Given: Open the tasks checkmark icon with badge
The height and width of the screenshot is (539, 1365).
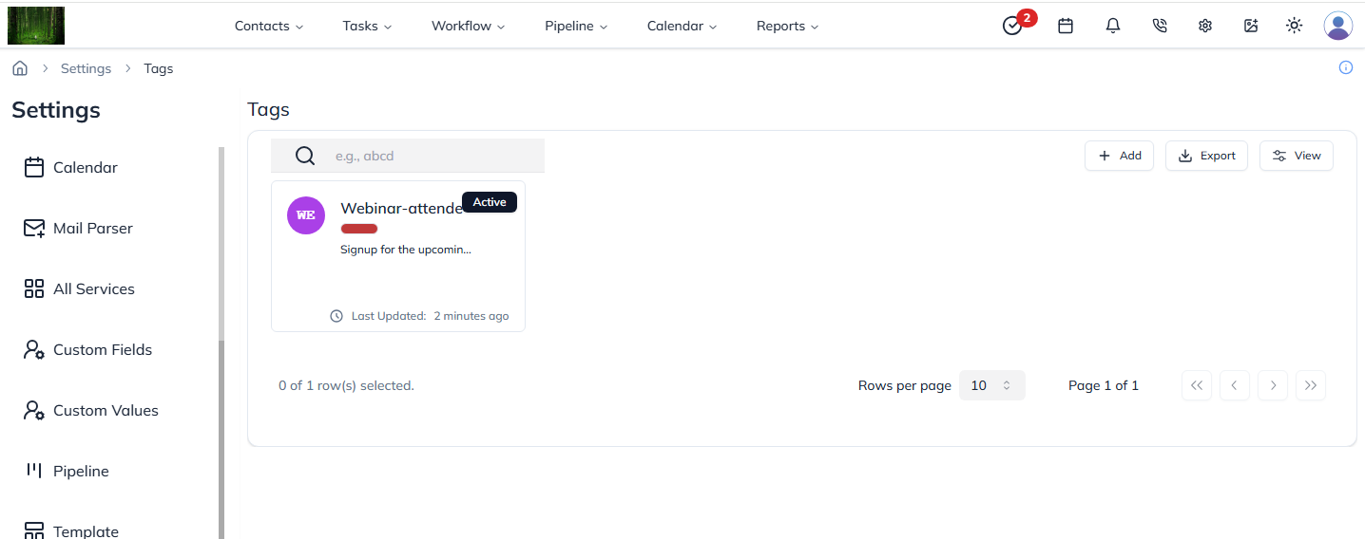Looking at the screenshot, I should point(1013,27).
